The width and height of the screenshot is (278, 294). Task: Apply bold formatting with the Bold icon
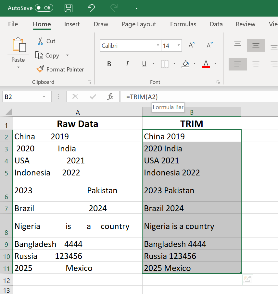[109, 64]
